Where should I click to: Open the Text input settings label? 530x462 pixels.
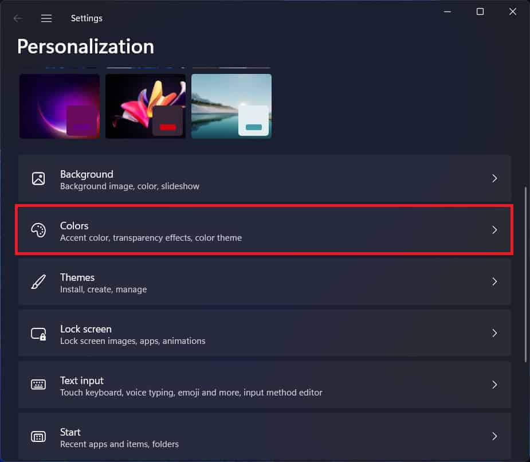(x=82, y=381)
